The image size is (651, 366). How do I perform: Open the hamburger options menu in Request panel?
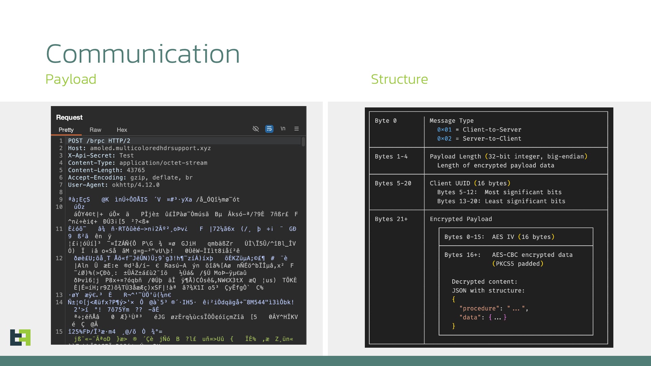click(297, 129)
